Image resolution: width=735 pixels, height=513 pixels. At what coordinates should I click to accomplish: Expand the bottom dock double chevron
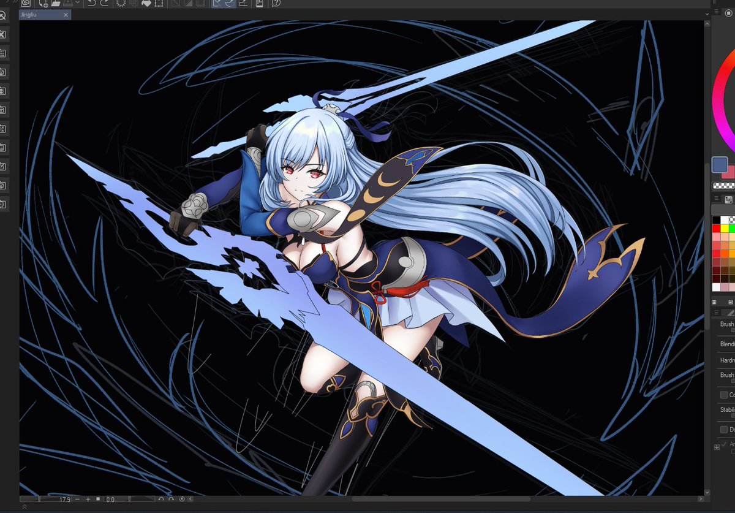click(x=24, y=507)
